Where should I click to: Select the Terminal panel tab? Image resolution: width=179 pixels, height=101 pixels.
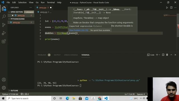tap(85, 55)
